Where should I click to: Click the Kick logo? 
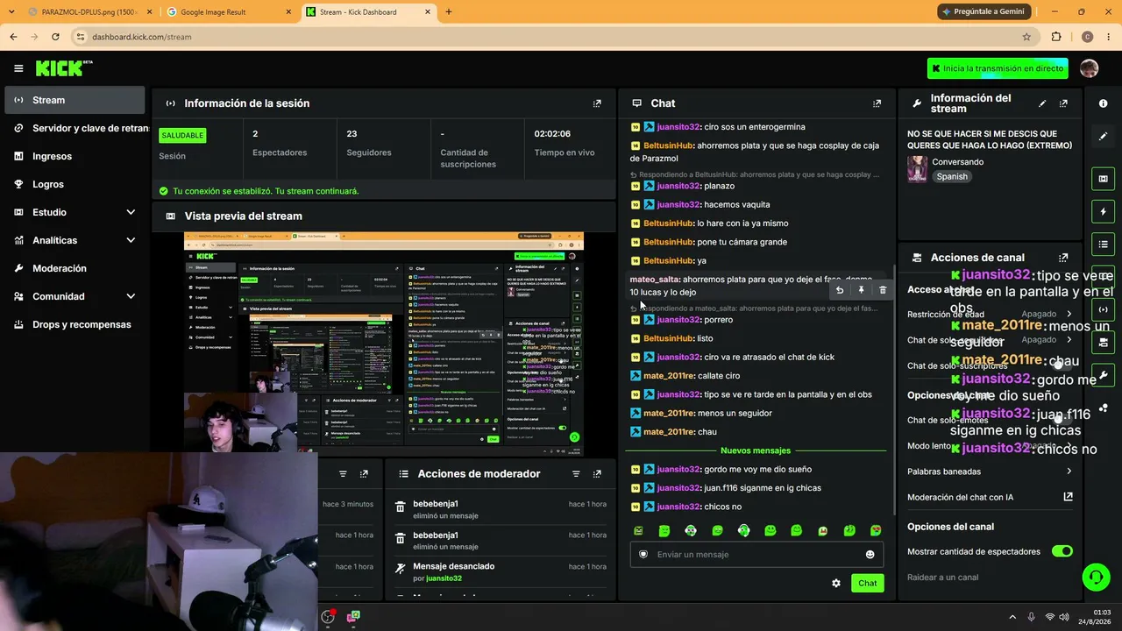click(x=64, y=68)
